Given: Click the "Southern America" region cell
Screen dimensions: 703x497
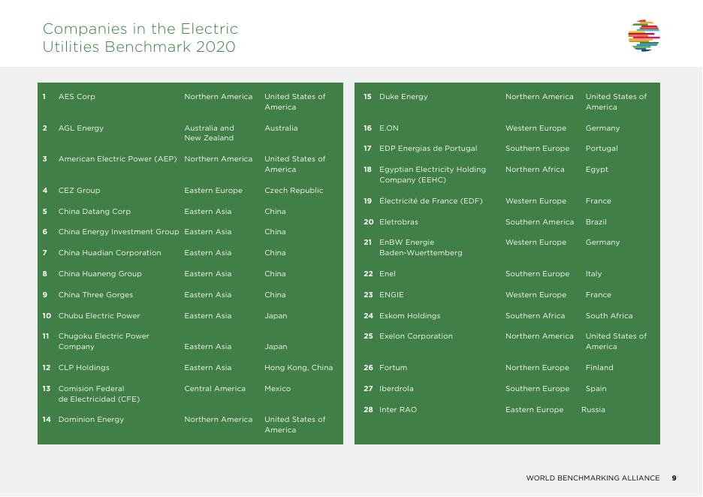Looking at the screenshot, I should (539, 222).
